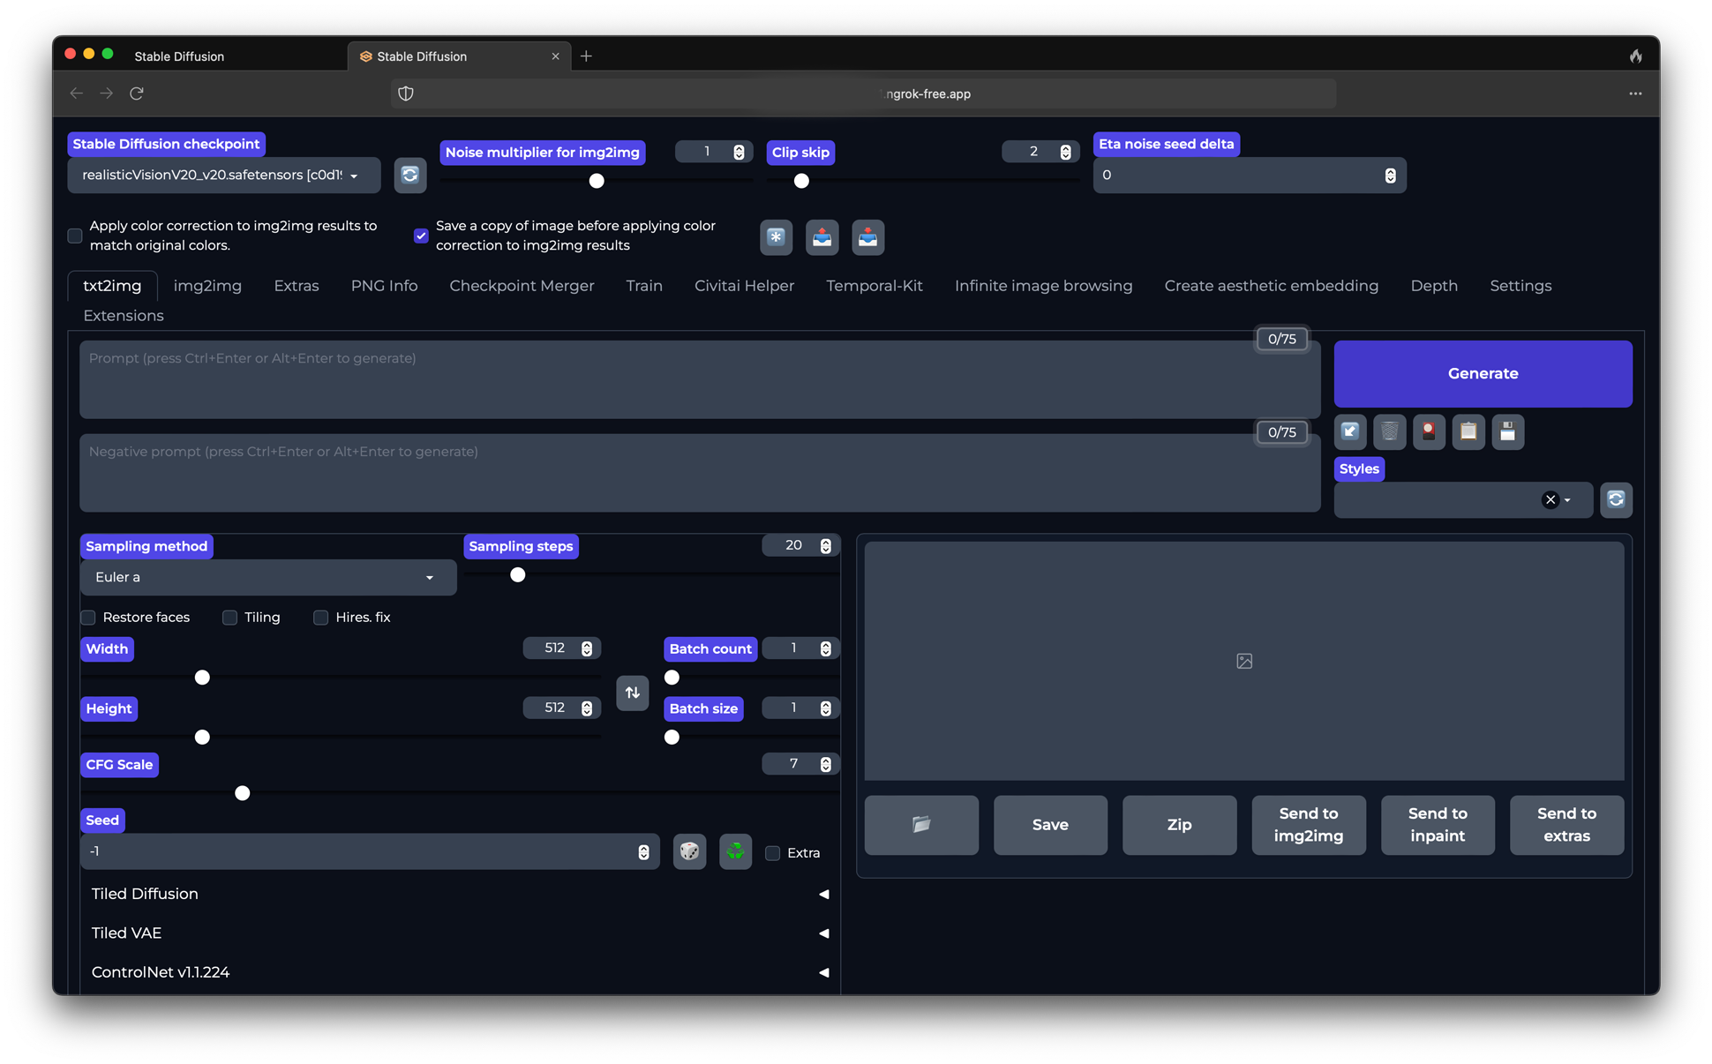Expand the Tiled VAE section
This screenshot has height=1064, width=1712.
tap(460, 933)
